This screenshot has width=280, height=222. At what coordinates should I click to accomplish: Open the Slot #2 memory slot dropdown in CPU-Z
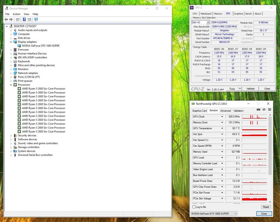point(208,22)
